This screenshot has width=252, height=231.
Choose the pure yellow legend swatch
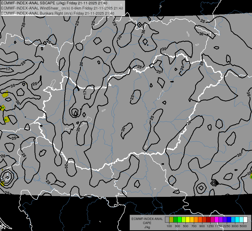[188, 220]
